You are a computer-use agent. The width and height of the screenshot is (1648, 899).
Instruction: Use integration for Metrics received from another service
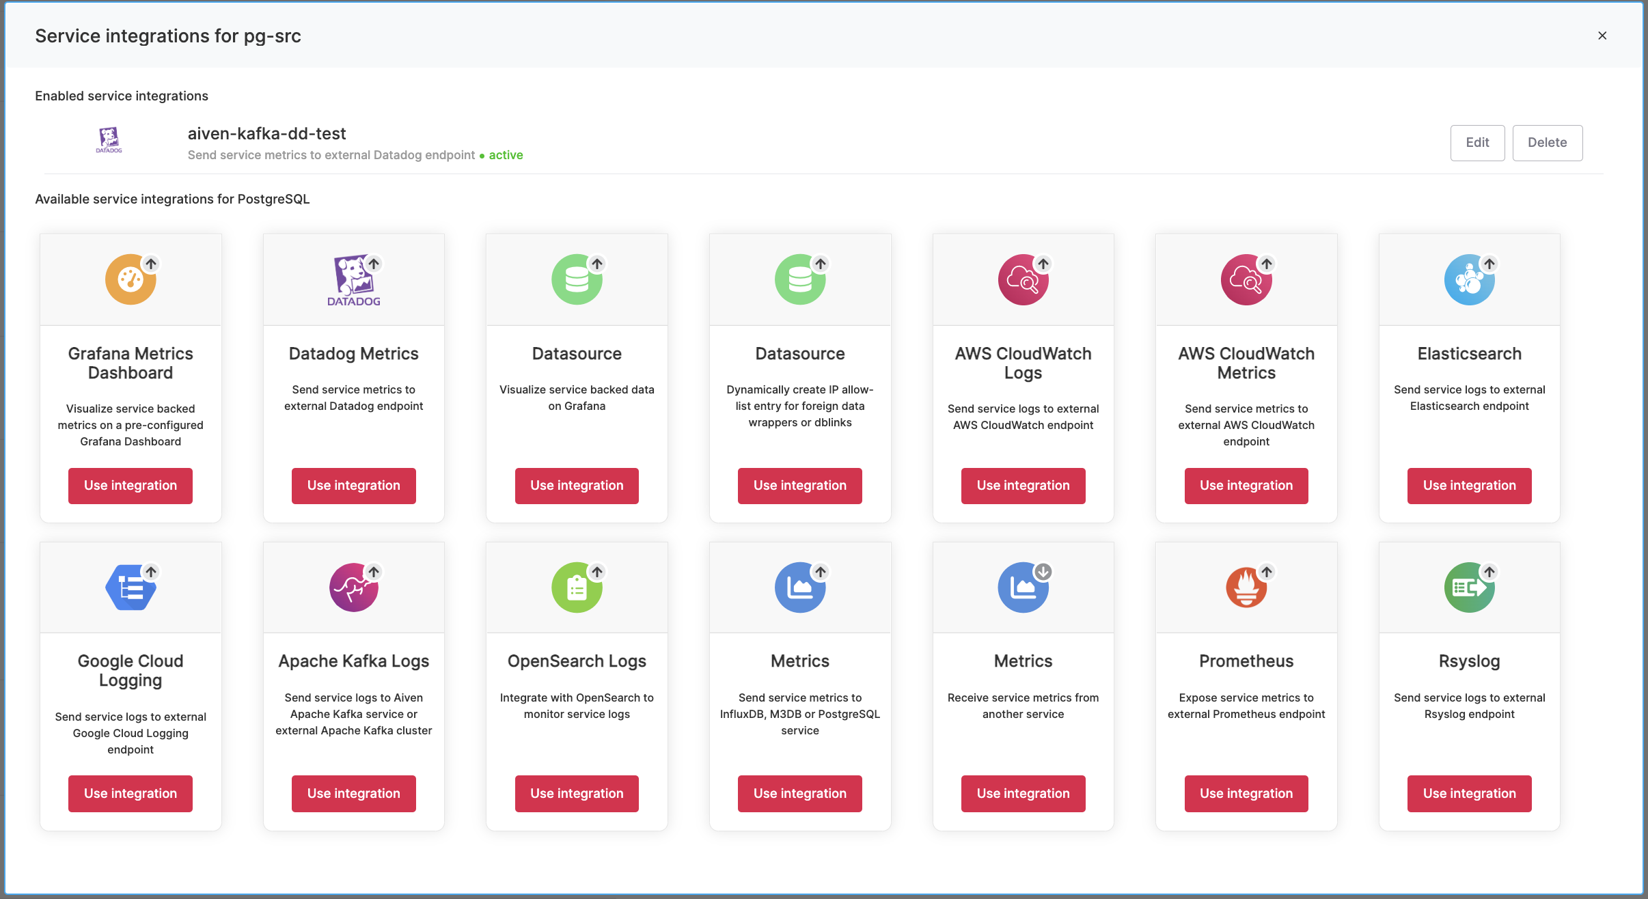tap(1024, 794)
